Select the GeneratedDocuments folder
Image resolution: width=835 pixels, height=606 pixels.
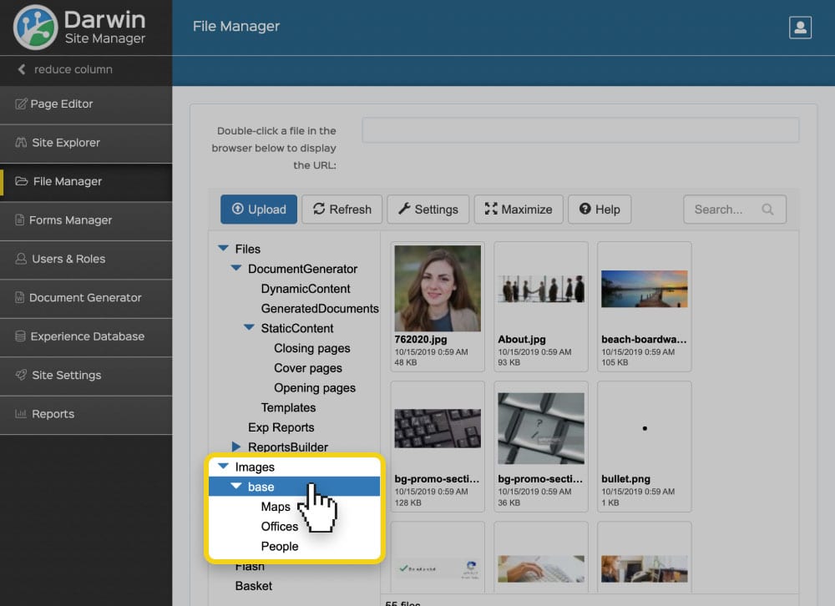point(320,308)
